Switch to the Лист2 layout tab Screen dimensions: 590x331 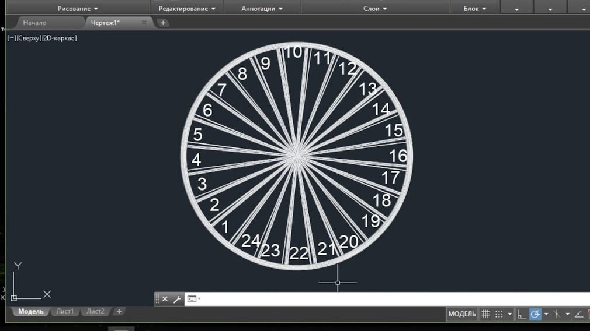pos(96,312)
